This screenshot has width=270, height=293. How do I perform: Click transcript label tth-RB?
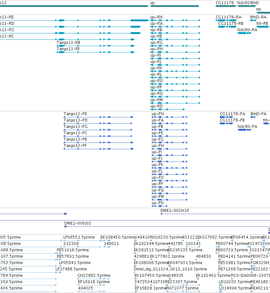262,24
